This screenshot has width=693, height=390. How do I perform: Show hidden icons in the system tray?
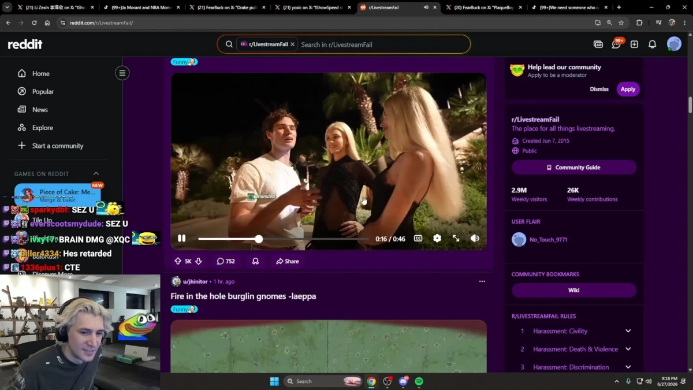tap(616, 381)
